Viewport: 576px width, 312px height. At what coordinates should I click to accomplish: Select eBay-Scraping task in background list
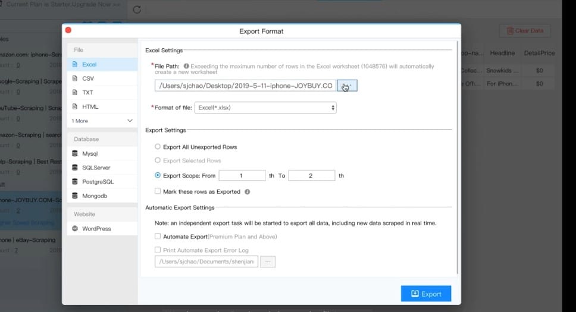pos(31,245)
